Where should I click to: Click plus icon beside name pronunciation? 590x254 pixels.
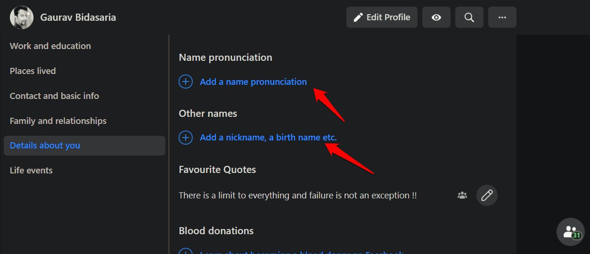(186, 82)
